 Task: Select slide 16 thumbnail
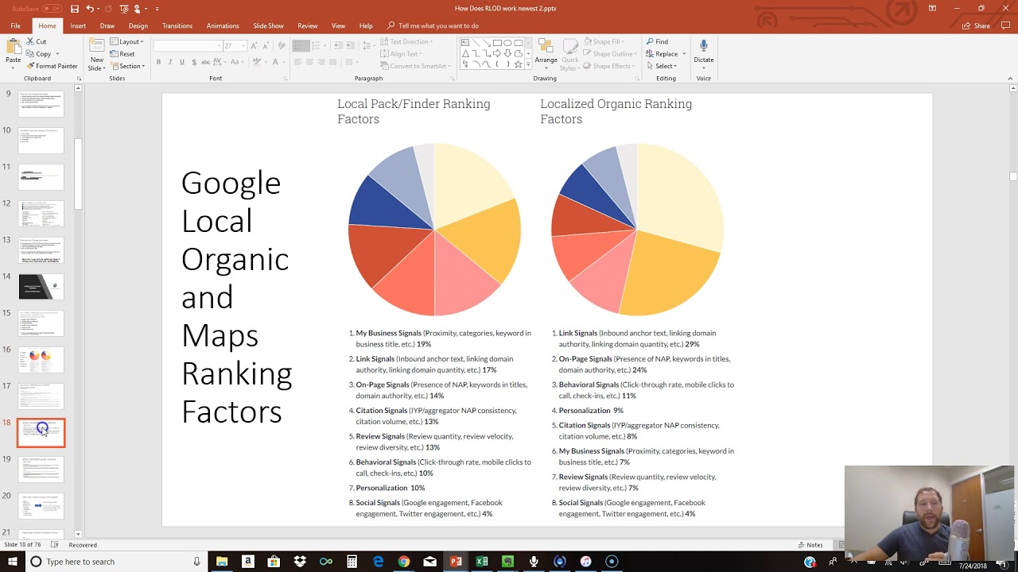(x=41, y=360)
